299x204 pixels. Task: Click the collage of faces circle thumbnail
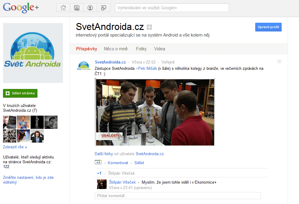(10, 136)
